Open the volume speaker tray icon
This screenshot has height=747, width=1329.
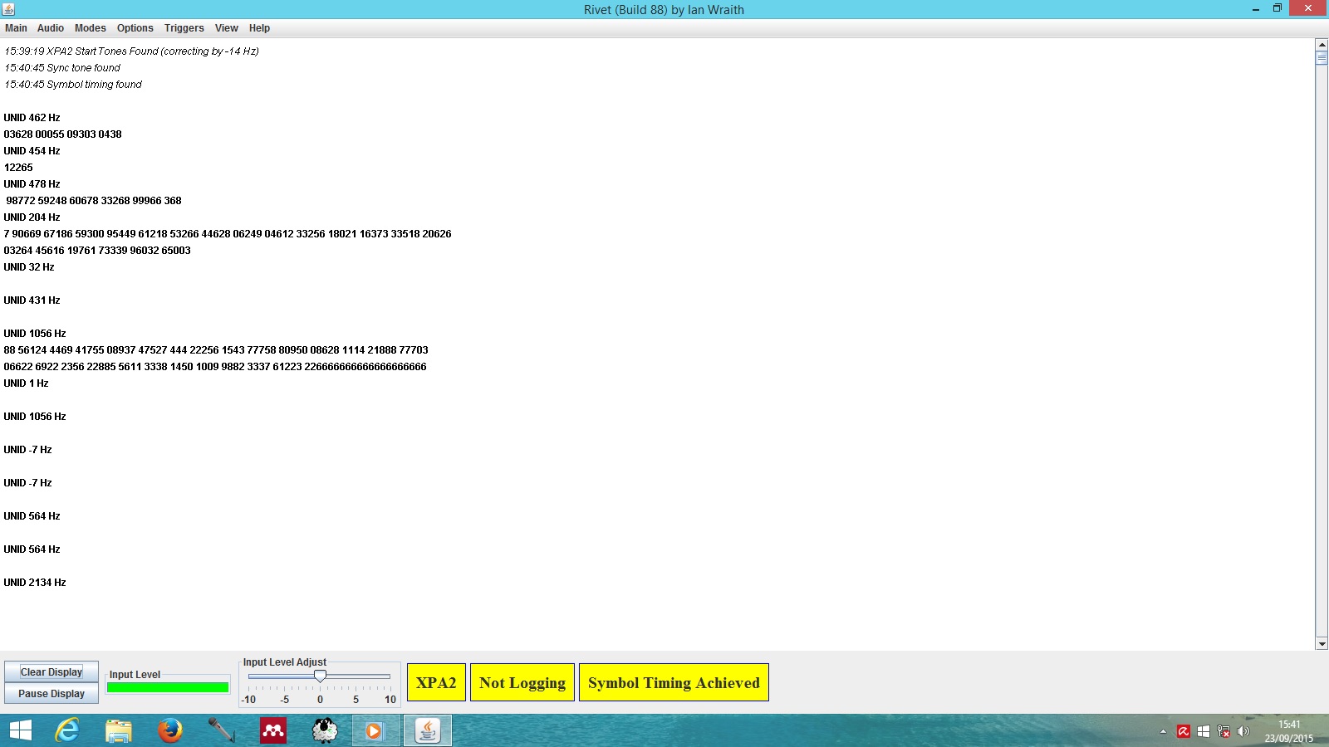click(1243, 731)
